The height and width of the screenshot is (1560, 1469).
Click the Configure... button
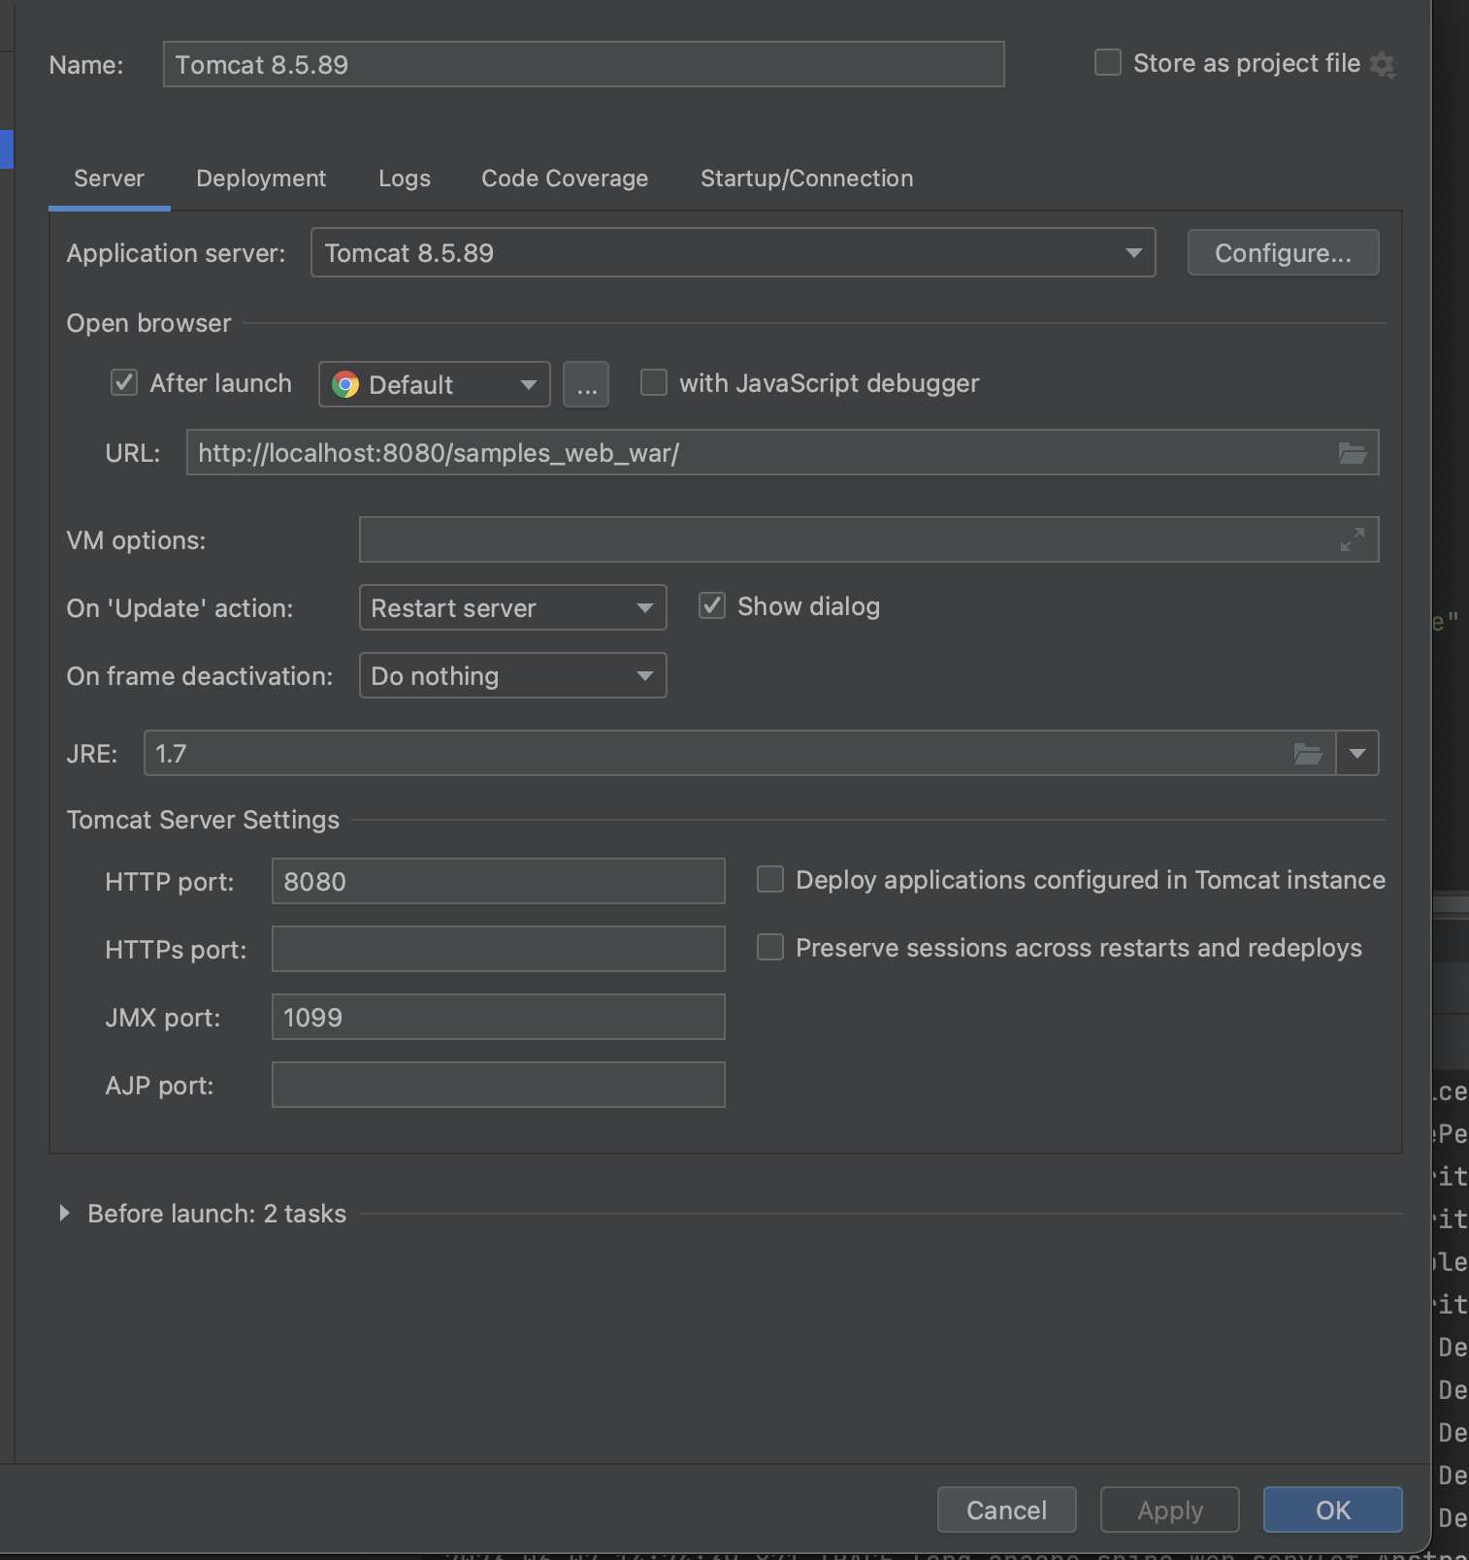(x=1283, y=252)
